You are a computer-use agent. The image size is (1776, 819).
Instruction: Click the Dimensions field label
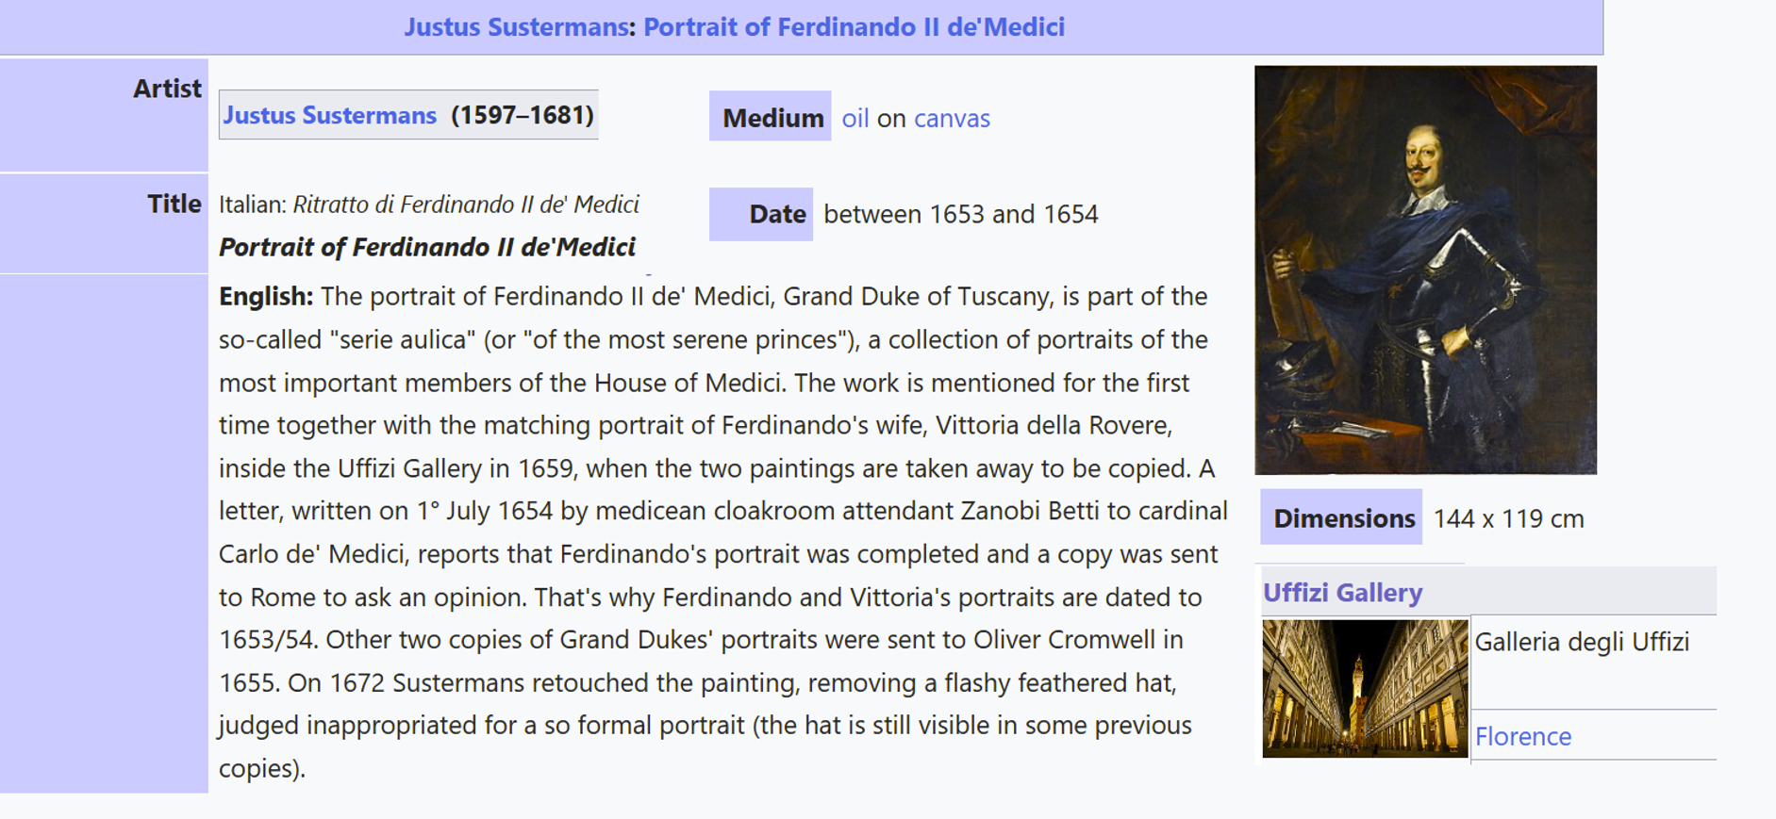(1341, 517)
